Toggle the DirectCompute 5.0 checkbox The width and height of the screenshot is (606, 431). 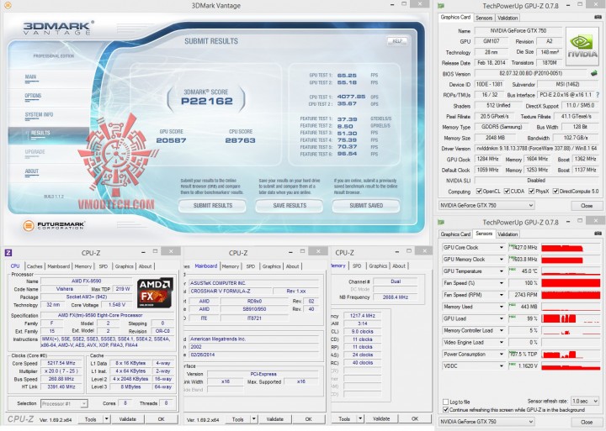click(x=555, y=191)
